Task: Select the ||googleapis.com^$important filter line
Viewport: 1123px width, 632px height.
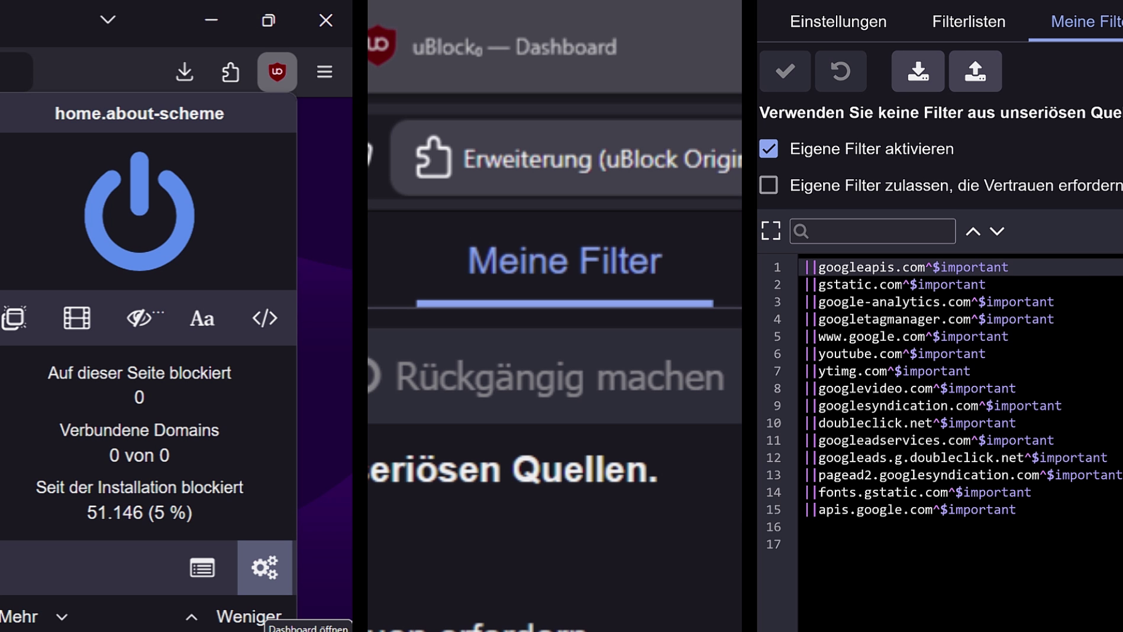Action: [906, 267]
